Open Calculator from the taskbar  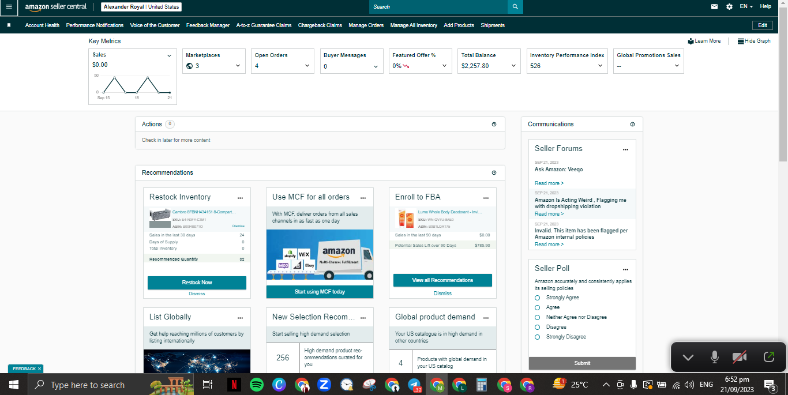point(482,385)
